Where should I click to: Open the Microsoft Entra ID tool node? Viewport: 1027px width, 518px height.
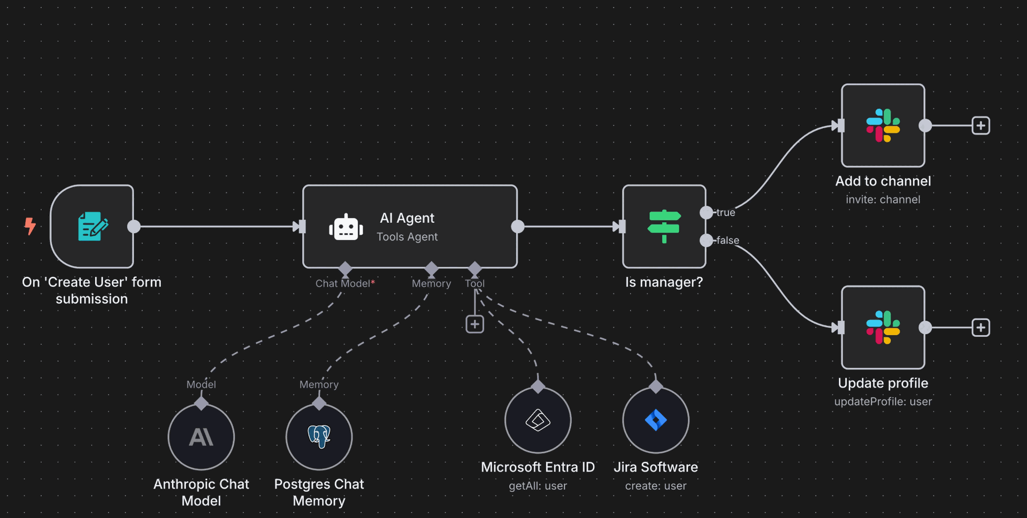(x=538, y=420)
